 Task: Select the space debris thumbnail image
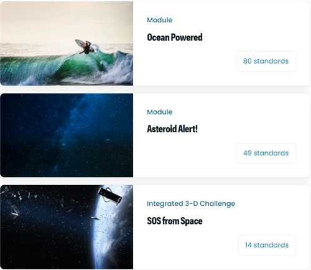[67, 227]
